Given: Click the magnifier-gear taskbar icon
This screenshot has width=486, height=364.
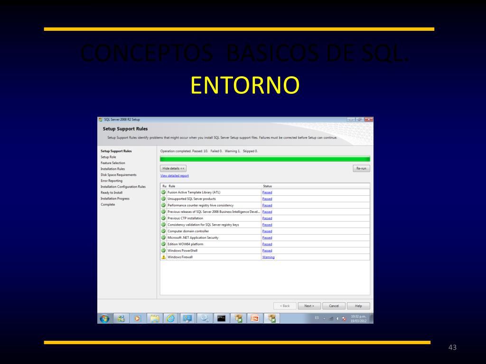Looking at the screenshot, I should click(205, 318).
